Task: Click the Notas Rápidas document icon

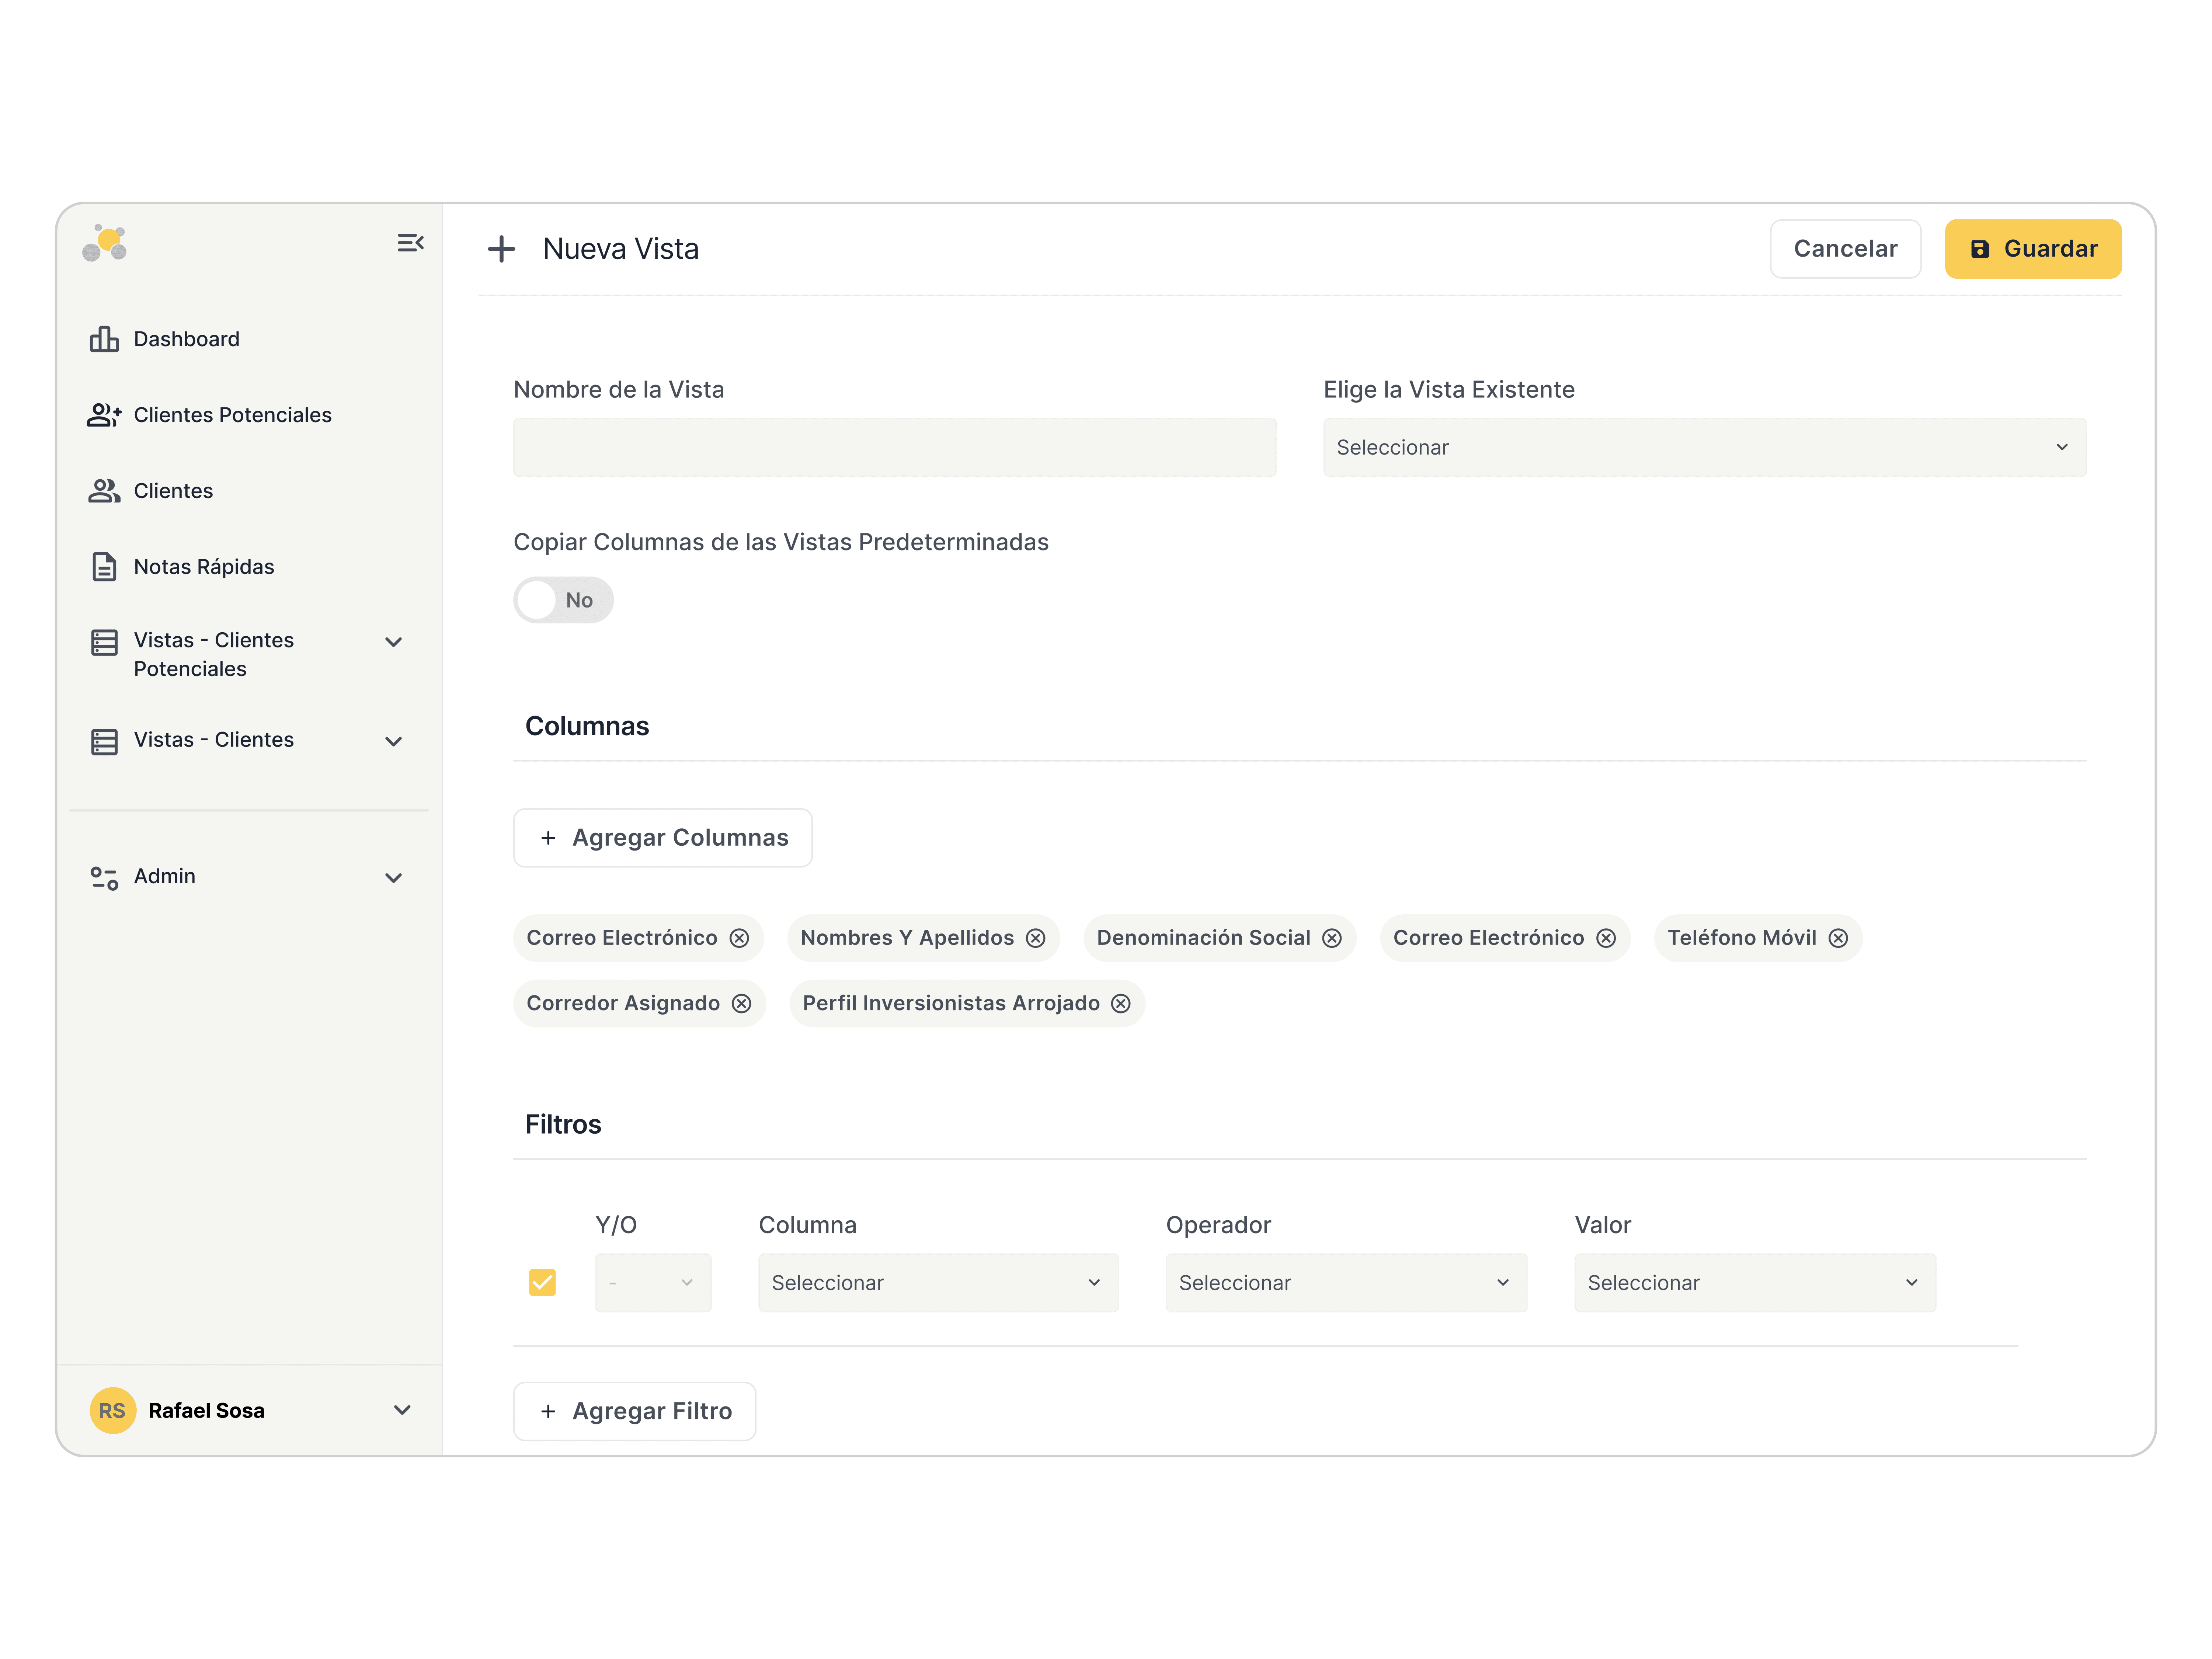Action: pos(104,567)
